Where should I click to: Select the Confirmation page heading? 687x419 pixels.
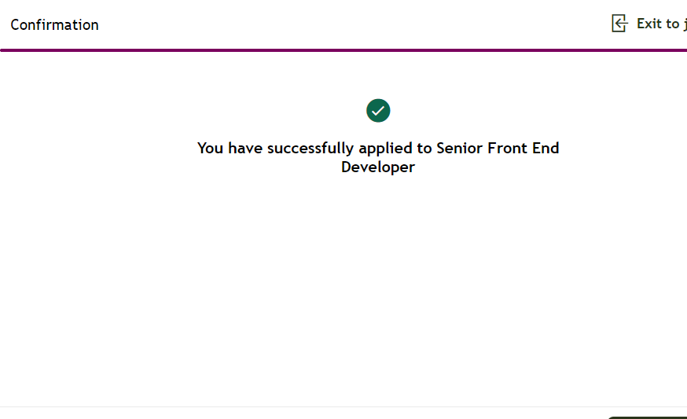coord(55,25)
